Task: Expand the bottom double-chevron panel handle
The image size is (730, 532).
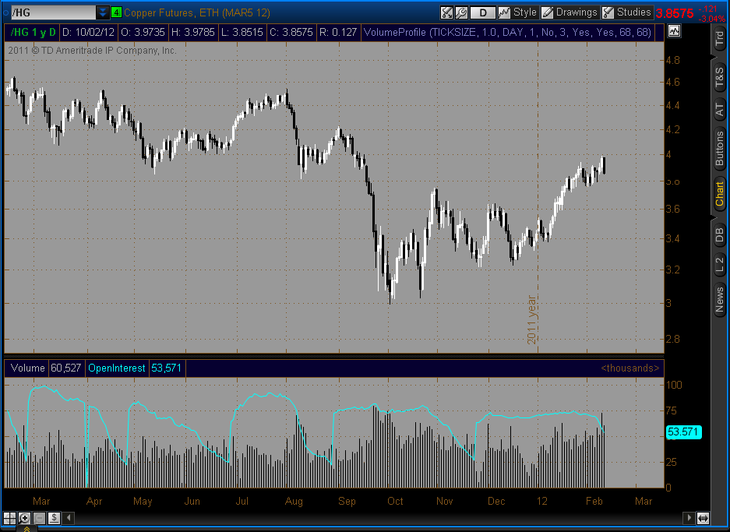Action: pos(25,529)
